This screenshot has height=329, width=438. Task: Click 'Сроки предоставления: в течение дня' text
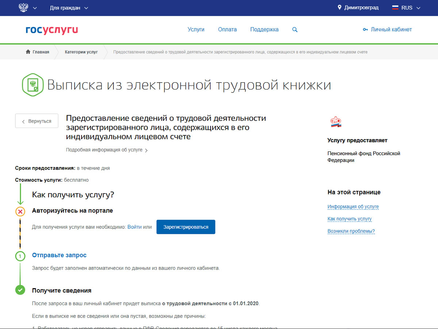tap(62, 168)
